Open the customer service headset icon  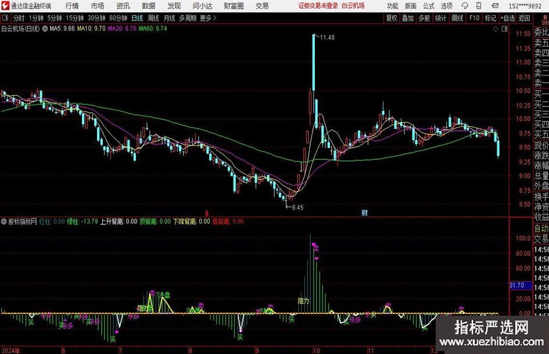[465, 6]
